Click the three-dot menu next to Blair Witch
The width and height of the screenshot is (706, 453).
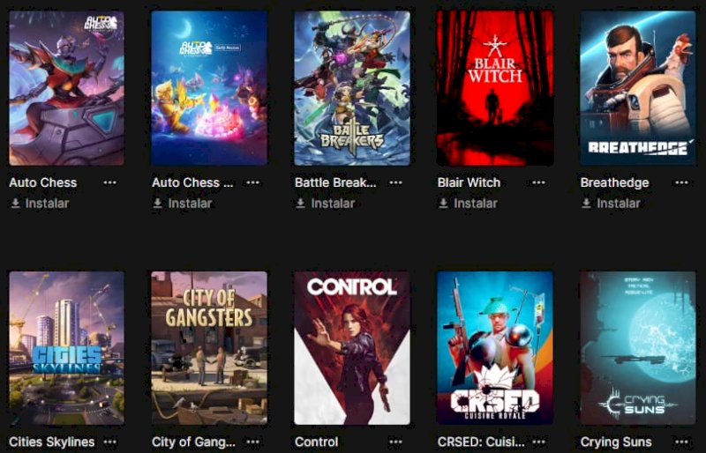[x=538, y=182]
